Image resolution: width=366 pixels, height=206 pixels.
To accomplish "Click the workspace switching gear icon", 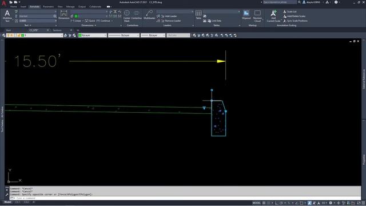I will pos(331,203).
